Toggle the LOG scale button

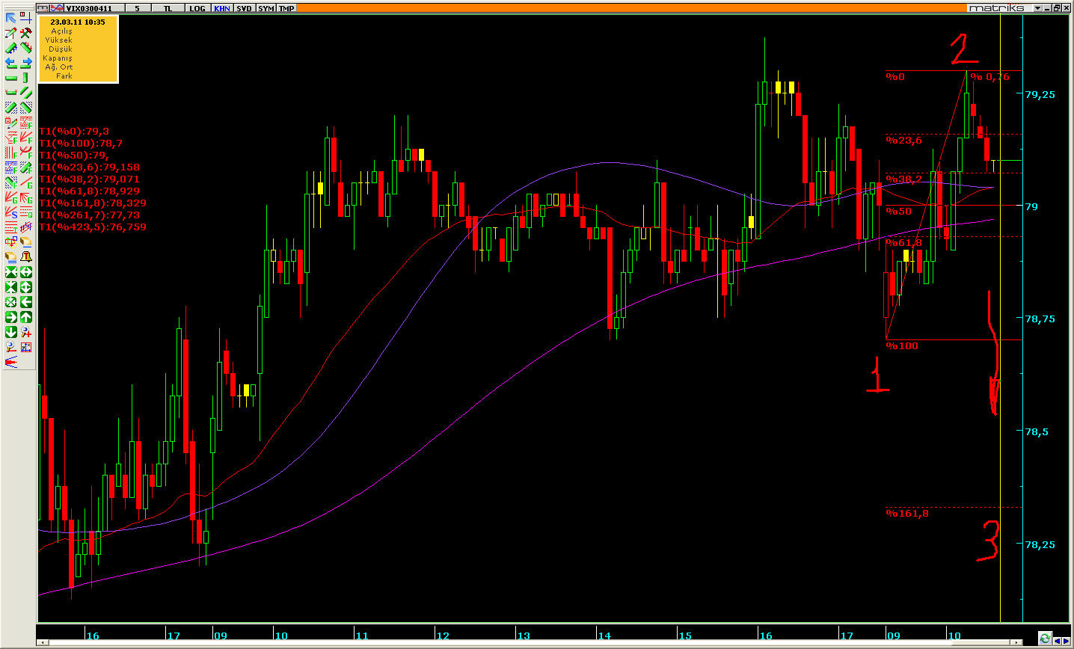(x=197, y=7)
